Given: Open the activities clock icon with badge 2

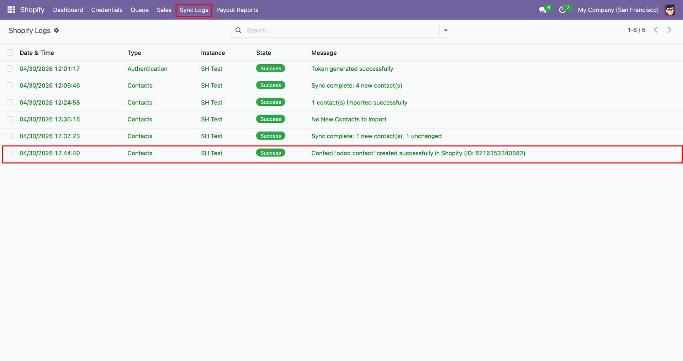Looking at the screenshot, I should click(562, 10).
